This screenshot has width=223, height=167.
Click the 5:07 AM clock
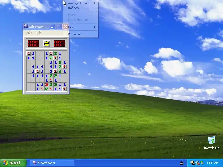pos(213,163)
